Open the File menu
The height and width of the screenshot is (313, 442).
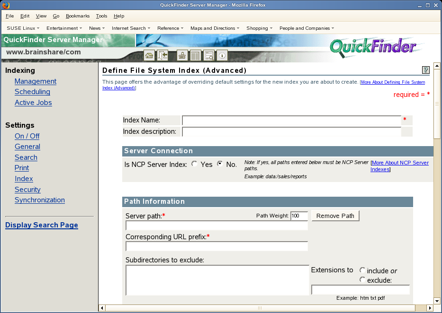pos(9,16)
